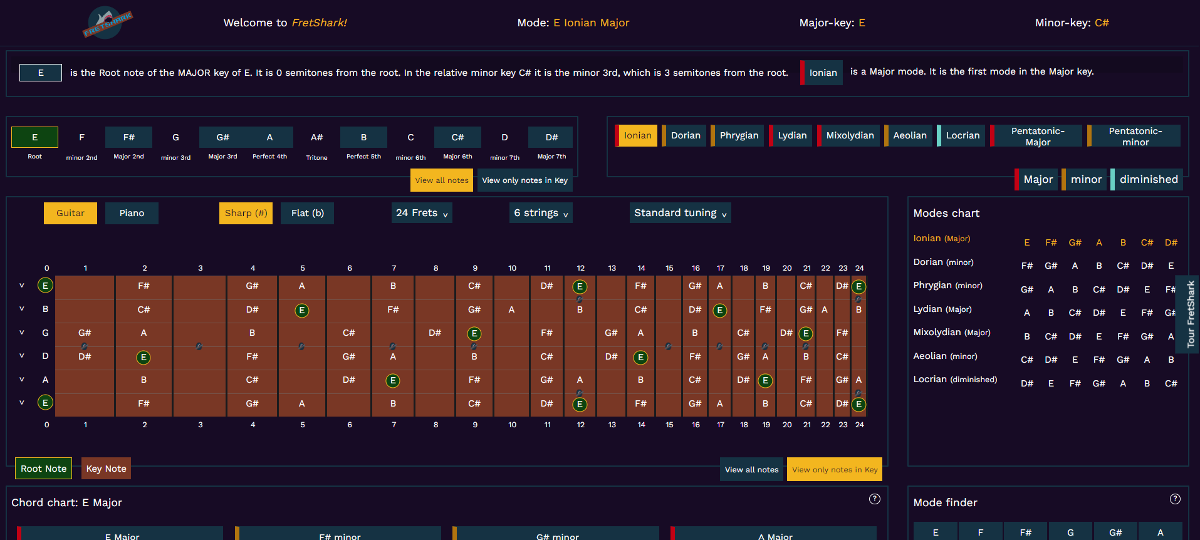The height and width of the screenshot is (540, 1200).
Task: Click open low E string root marker
Action: (45, 403)
